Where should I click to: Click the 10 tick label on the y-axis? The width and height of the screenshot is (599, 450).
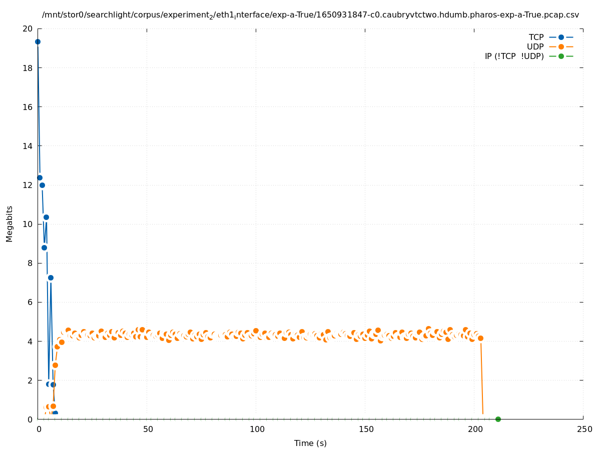click(28, 224)
